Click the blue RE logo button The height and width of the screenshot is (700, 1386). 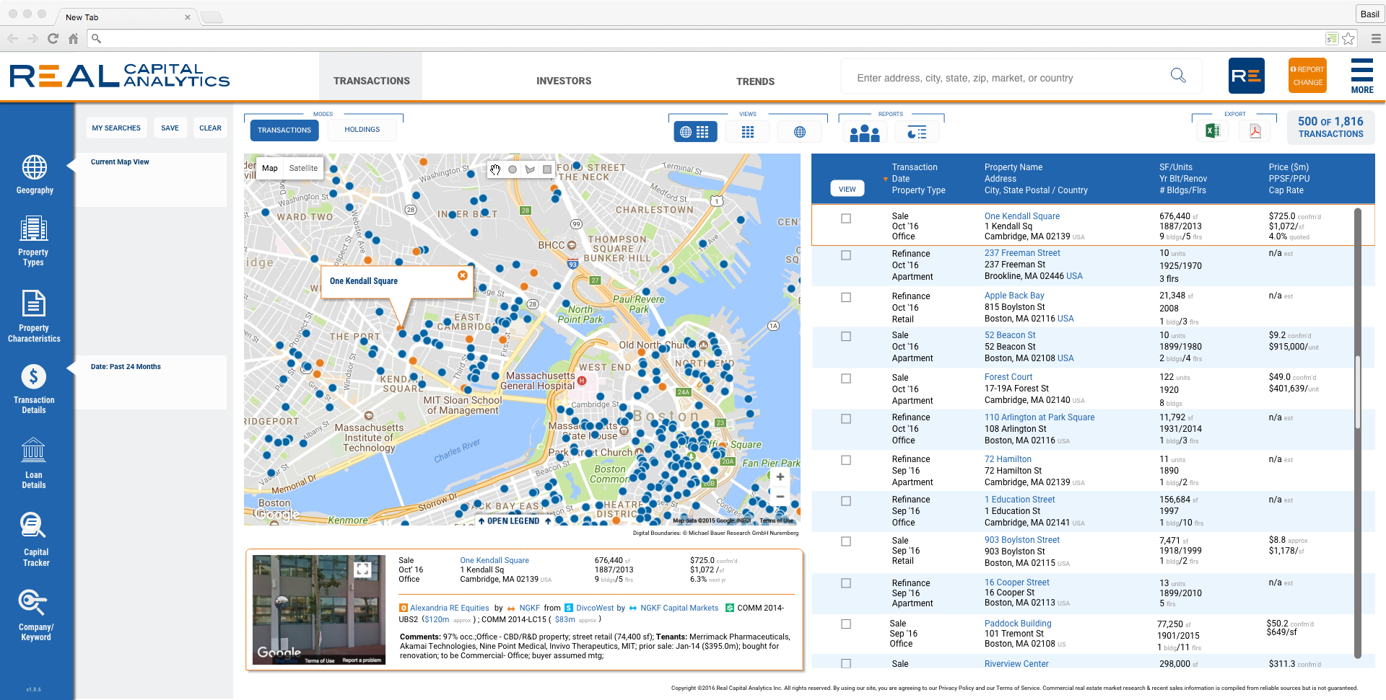1246,76
